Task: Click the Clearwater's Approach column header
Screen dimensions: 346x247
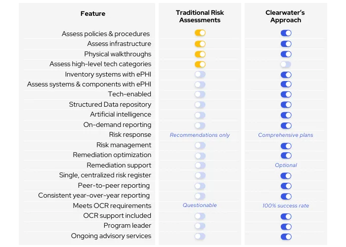Action: point(286,16)
